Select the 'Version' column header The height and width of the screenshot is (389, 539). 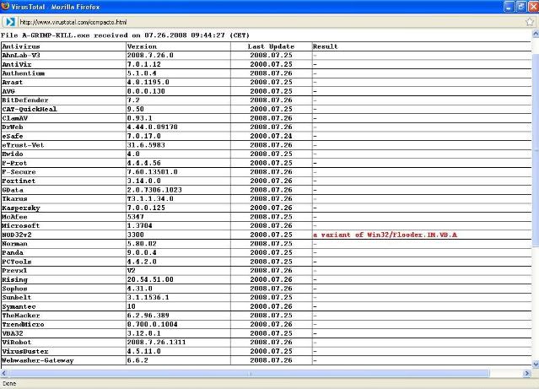point(142,46)
